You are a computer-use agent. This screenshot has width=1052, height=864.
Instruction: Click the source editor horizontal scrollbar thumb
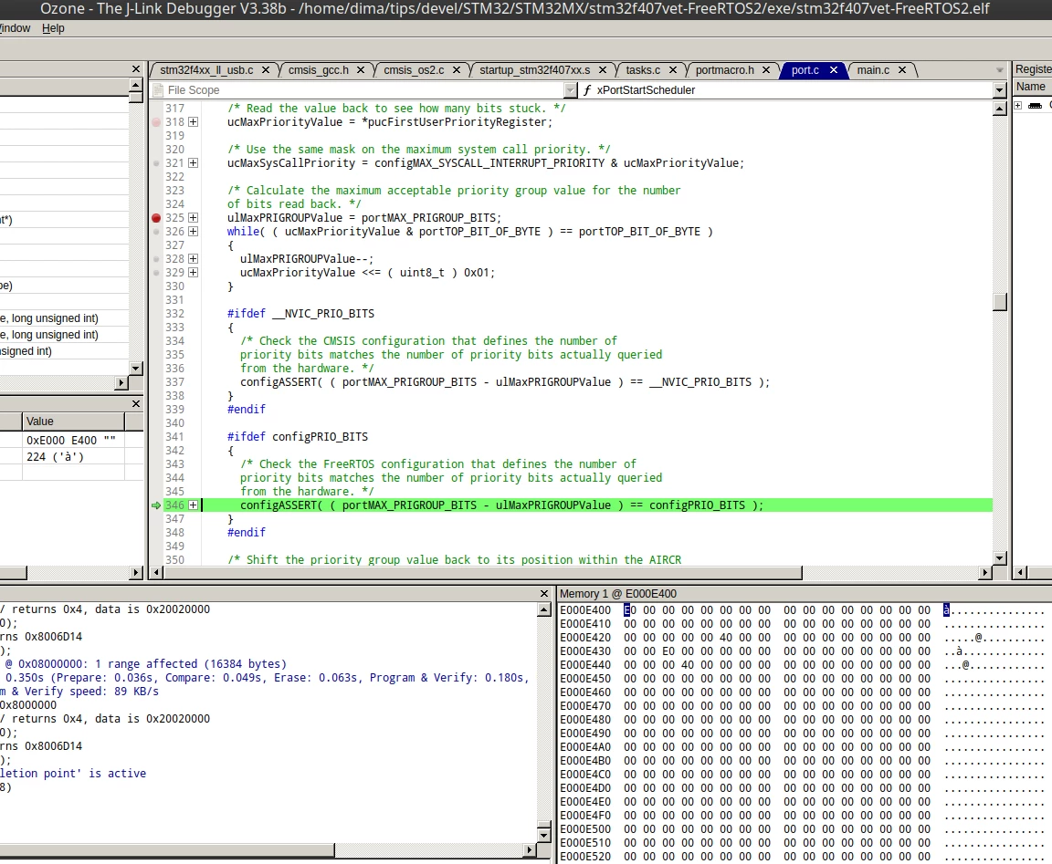point(482,572)
